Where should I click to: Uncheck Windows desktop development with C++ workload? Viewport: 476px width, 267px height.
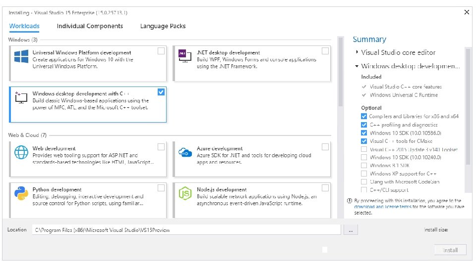point(161,92)
